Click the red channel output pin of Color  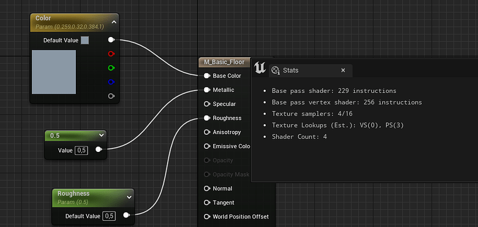111,54
